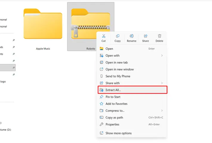Click the Extract All folder icon
212x143 pixels.
tap(101, 90)
